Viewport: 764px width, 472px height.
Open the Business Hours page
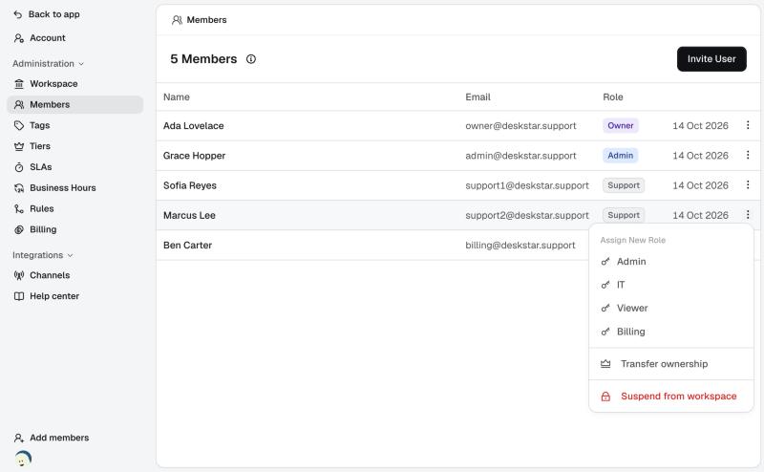75,188
